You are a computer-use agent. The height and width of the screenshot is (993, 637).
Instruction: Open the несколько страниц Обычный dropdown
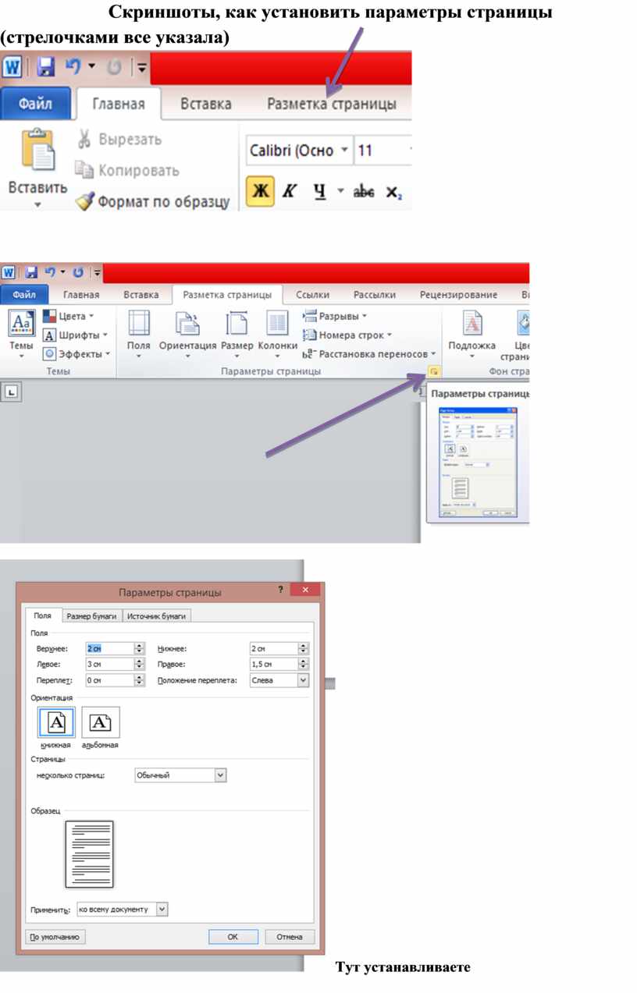(220, 775)
